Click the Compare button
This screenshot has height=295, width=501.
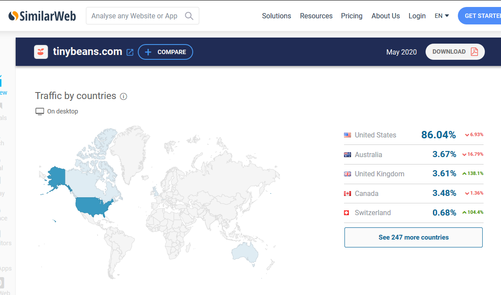click(x=166, y=52)
